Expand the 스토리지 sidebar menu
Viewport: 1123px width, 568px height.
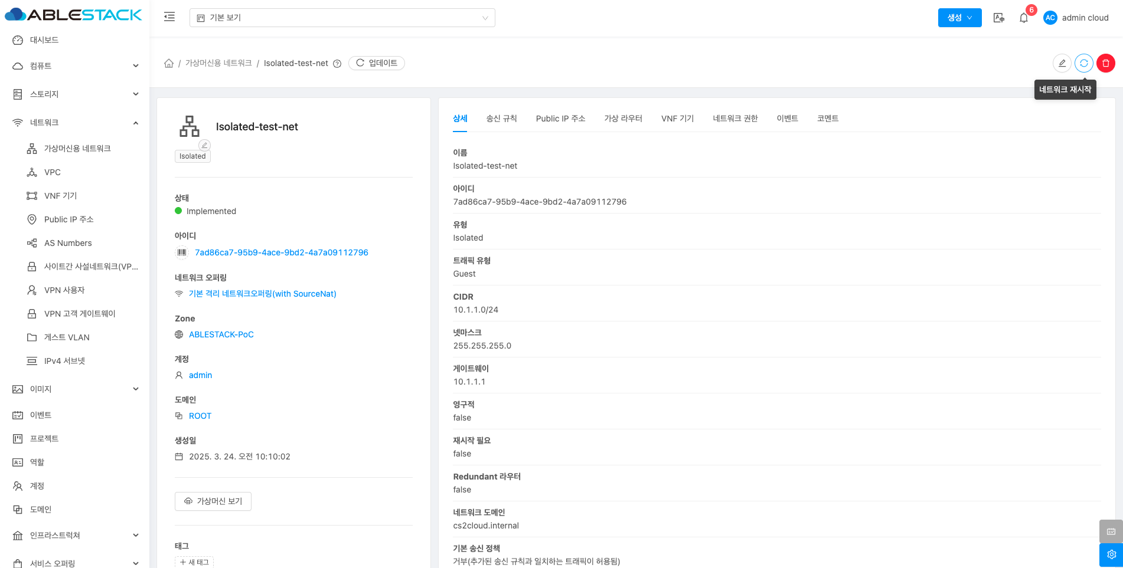tap(76, 94)
